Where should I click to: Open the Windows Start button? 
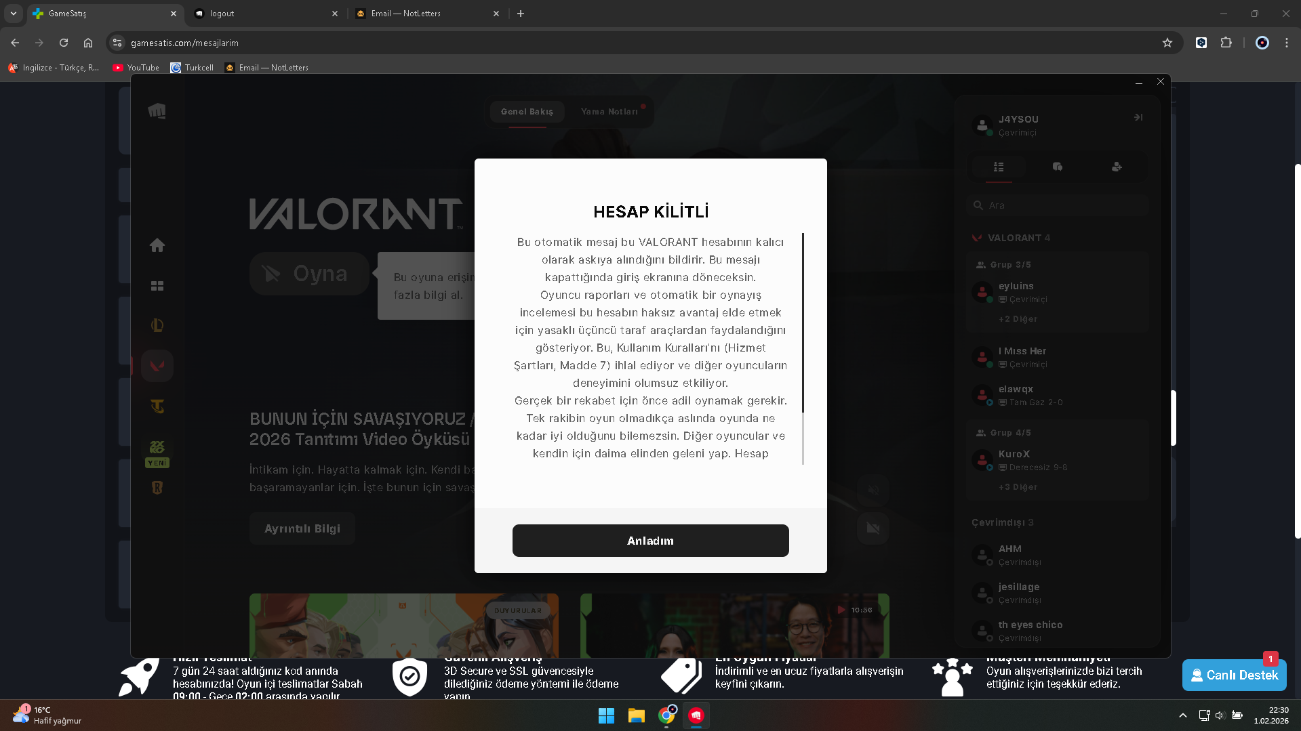(606, 715)
